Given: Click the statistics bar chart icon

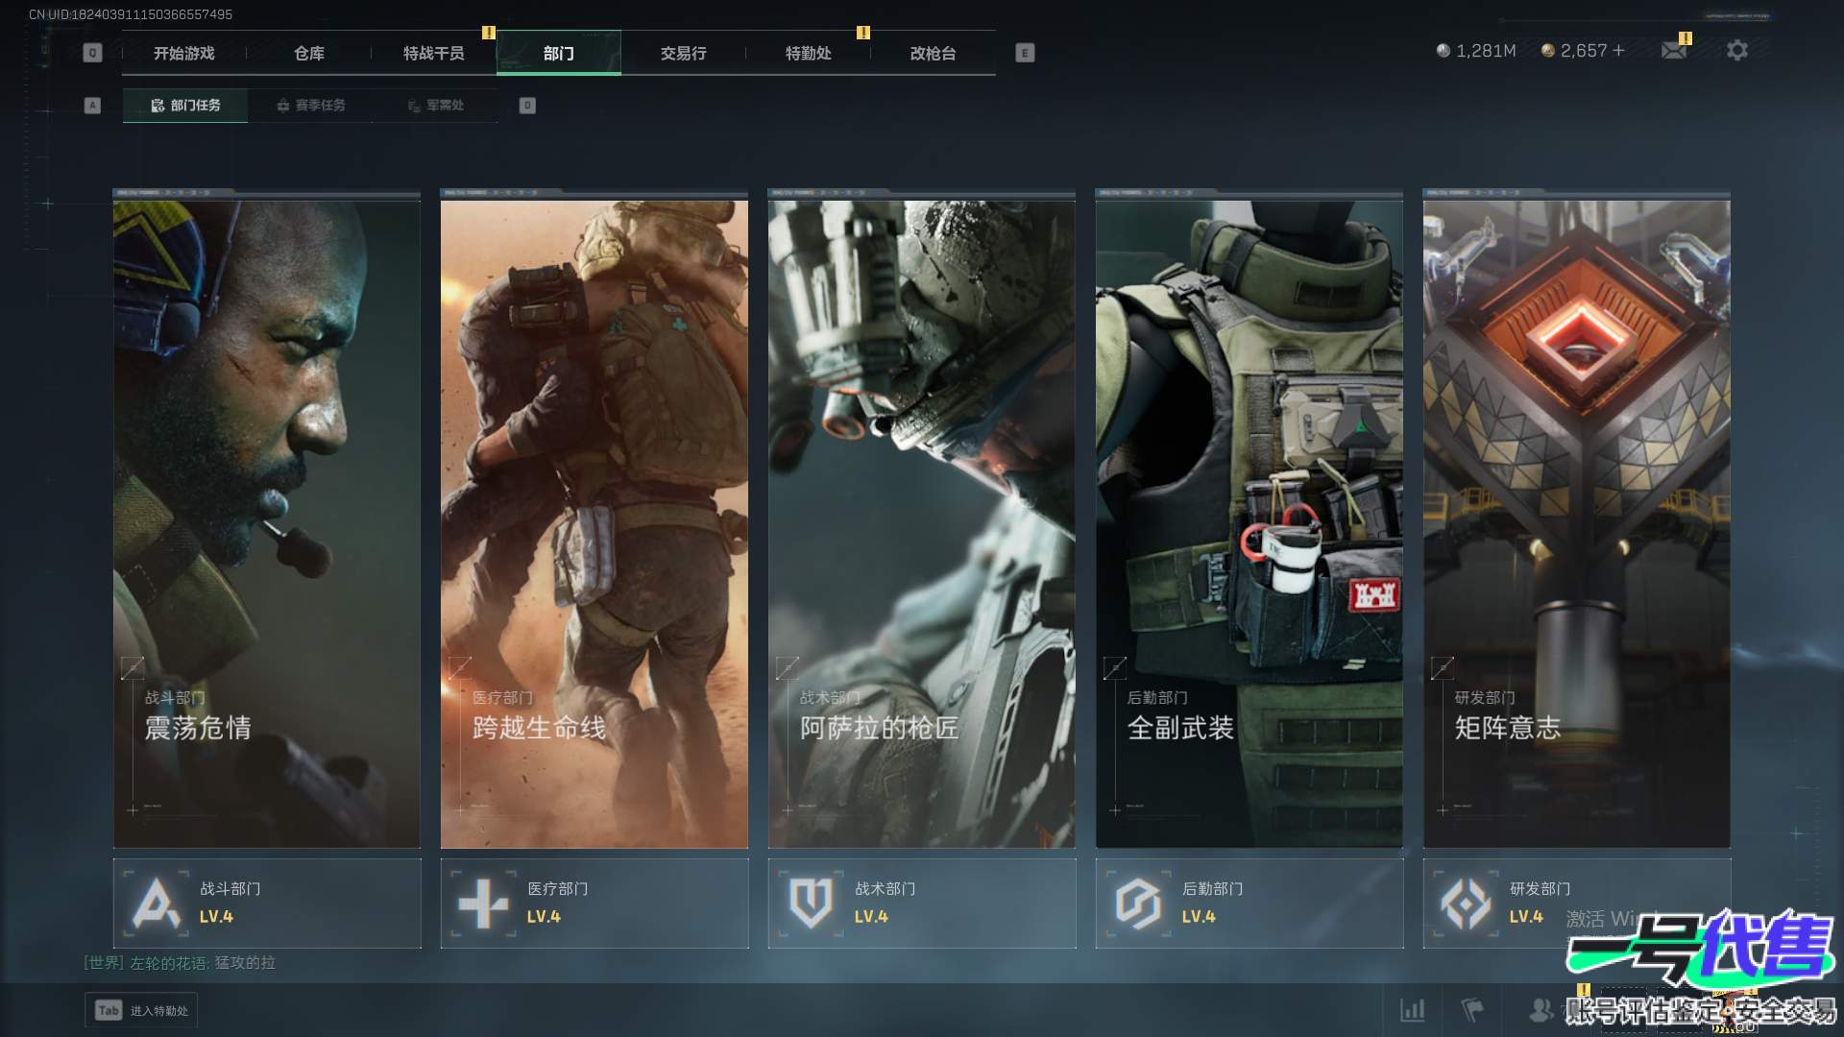Looking at the screenshot, I should [x=1412, y=1010].
